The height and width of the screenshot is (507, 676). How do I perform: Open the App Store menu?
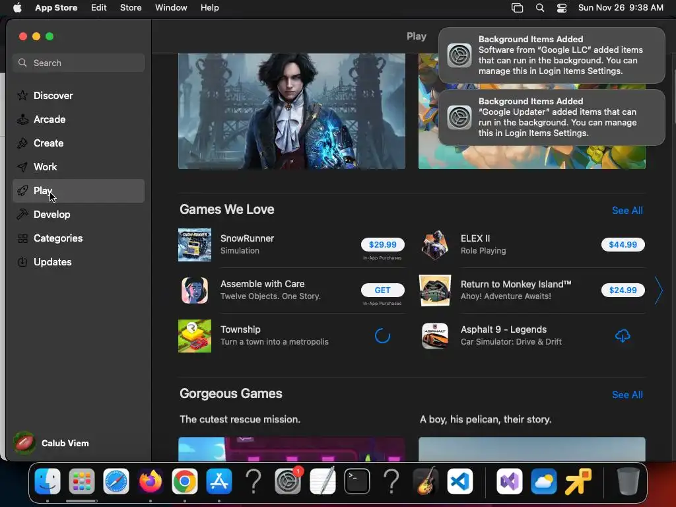56,8
